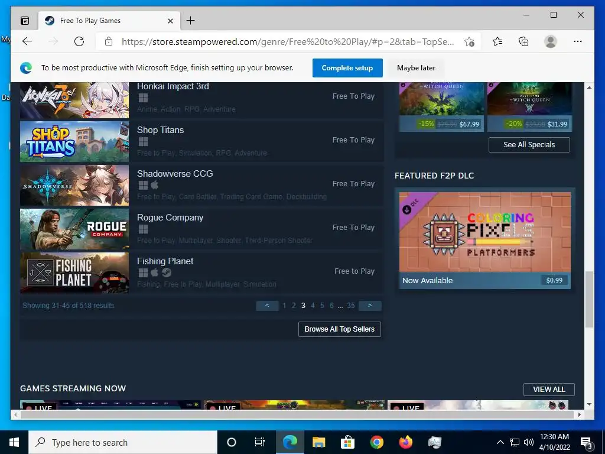Click the page vertical scrollbar thumb
This screenshot has width=605, height=454.
(589, 300)
